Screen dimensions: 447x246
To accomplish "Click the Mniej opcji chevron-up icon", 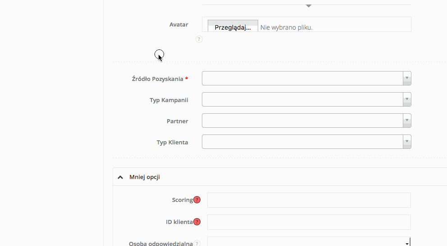I will [x=120, y=177].
